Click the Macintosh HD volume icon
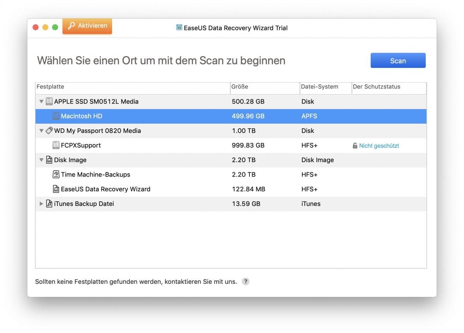The height and width of the screenshot is (333, 464). [x=56, y=116]
